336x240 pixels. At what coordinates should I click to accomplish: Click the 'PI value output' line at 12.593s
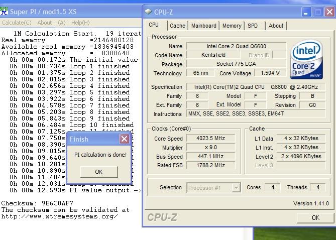click(x=75, y=190)
